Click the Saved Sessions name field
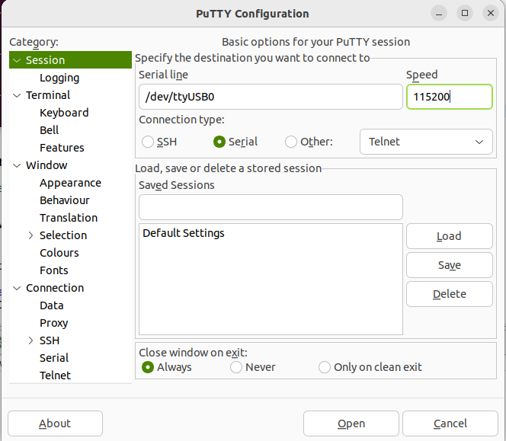The height and width of the screenshot is (441, 506). click(x=271, y=206)
